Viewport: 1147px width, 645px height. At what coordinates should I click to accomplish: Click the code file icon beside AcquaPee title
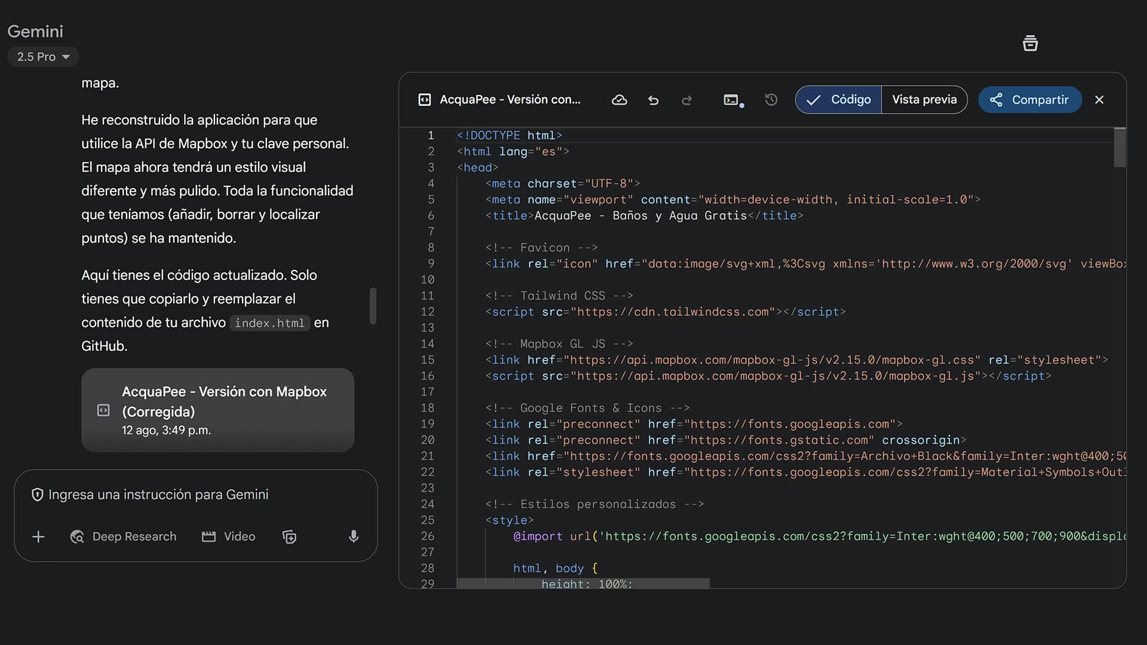coord(424,100)
